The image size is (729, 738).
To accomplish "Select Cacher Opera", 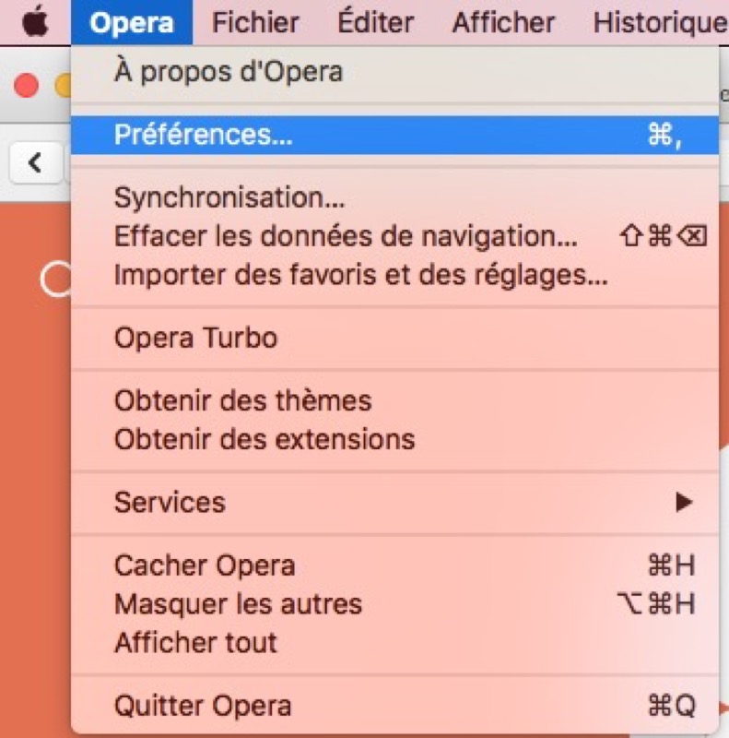I will tap(205, 565).
